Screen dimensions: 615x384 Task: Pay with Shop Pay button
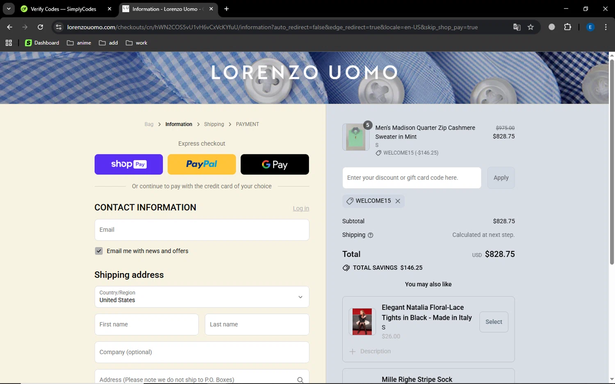click(x=129, y=164)
